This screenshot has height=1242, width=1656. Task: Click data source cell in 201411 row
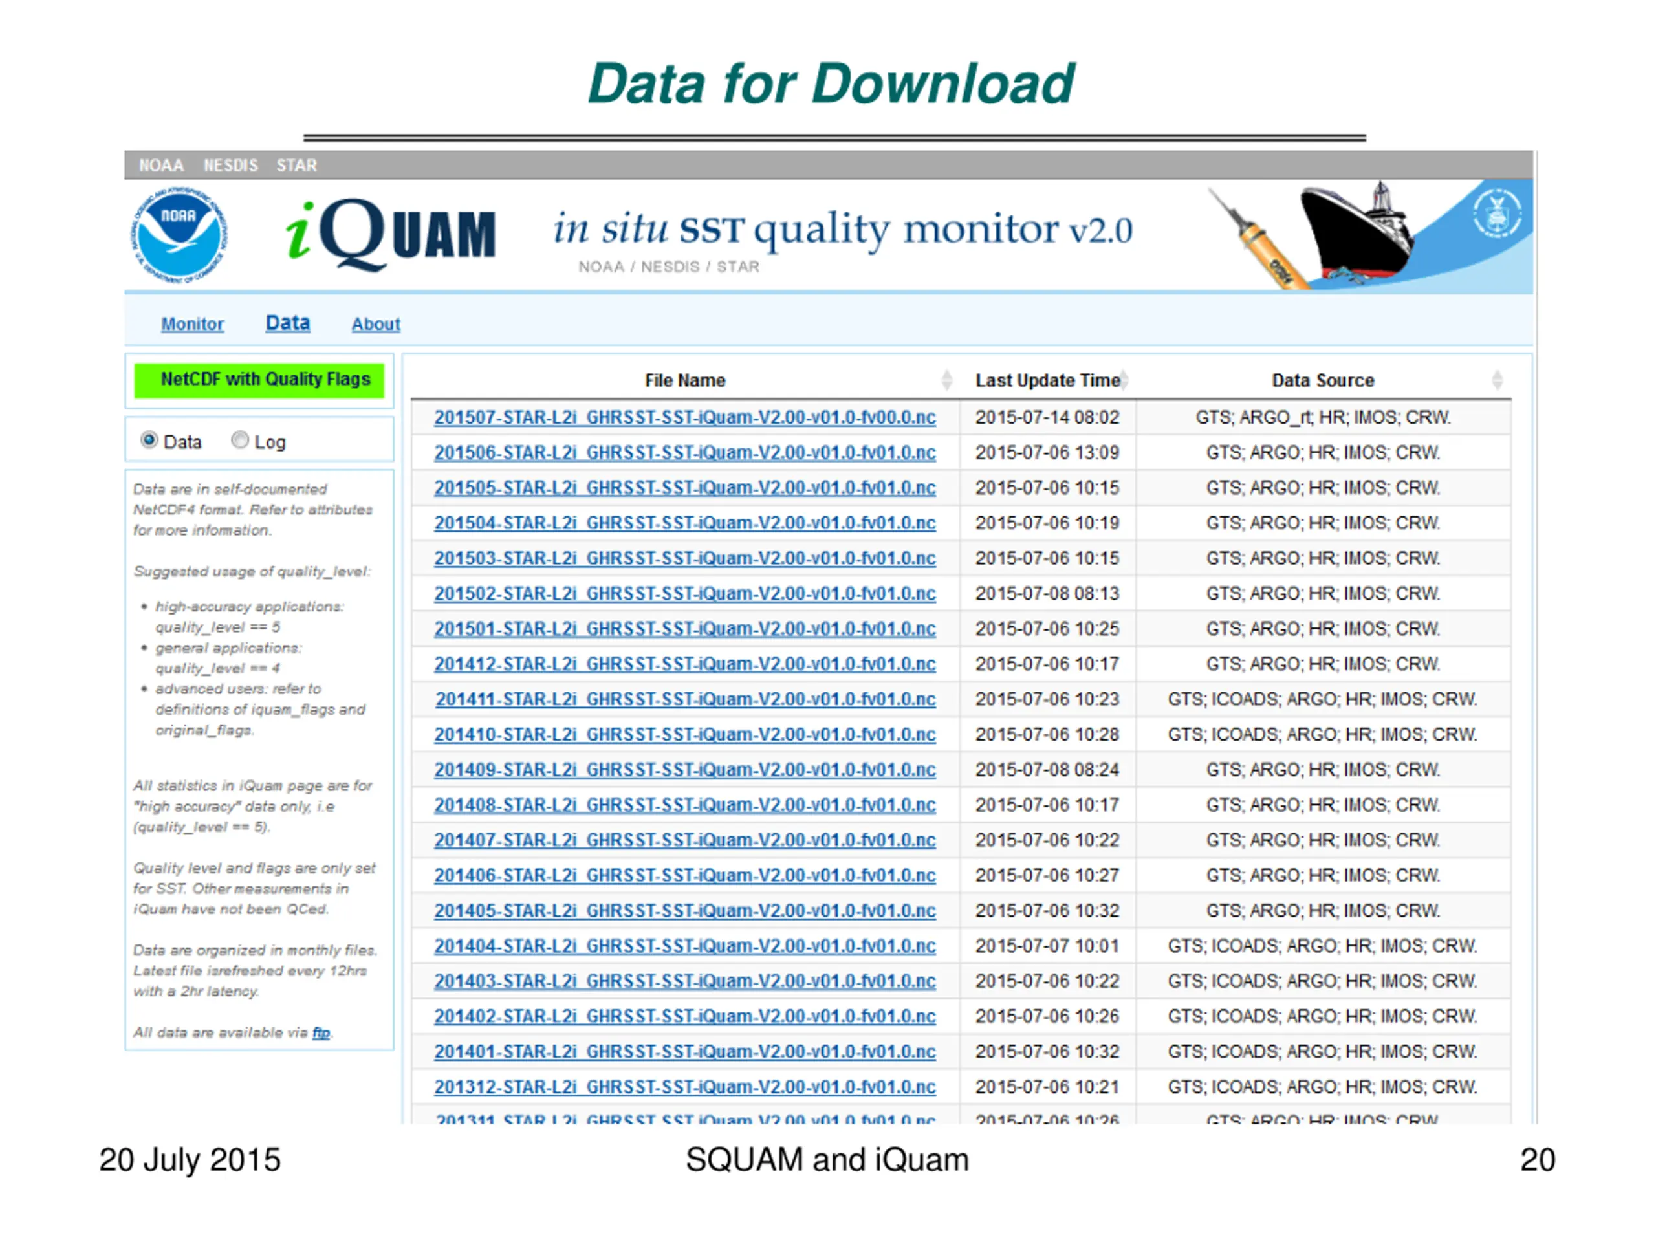pos(1323,699)
